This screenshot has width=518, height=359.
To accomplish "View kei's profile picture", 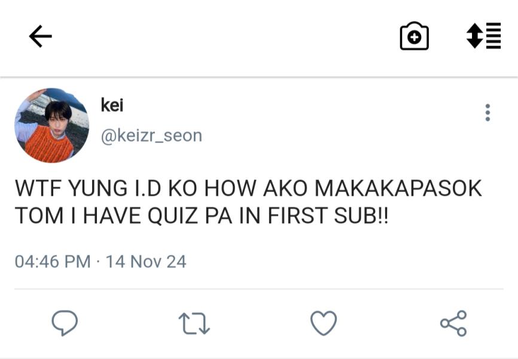I will click(51, 125).
